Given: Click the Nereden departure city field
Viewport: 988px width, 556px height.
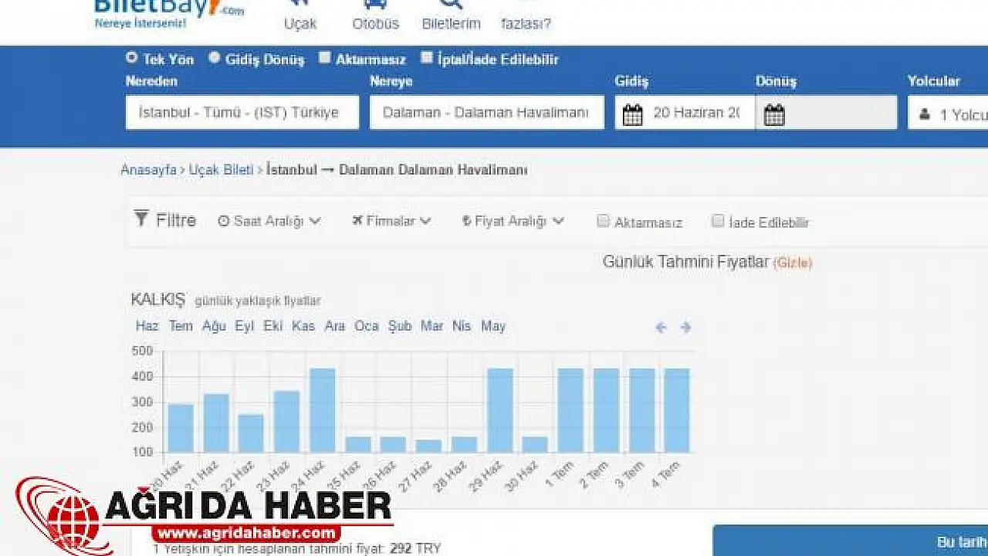Looking at the screenshot, I should pos(242,113).
